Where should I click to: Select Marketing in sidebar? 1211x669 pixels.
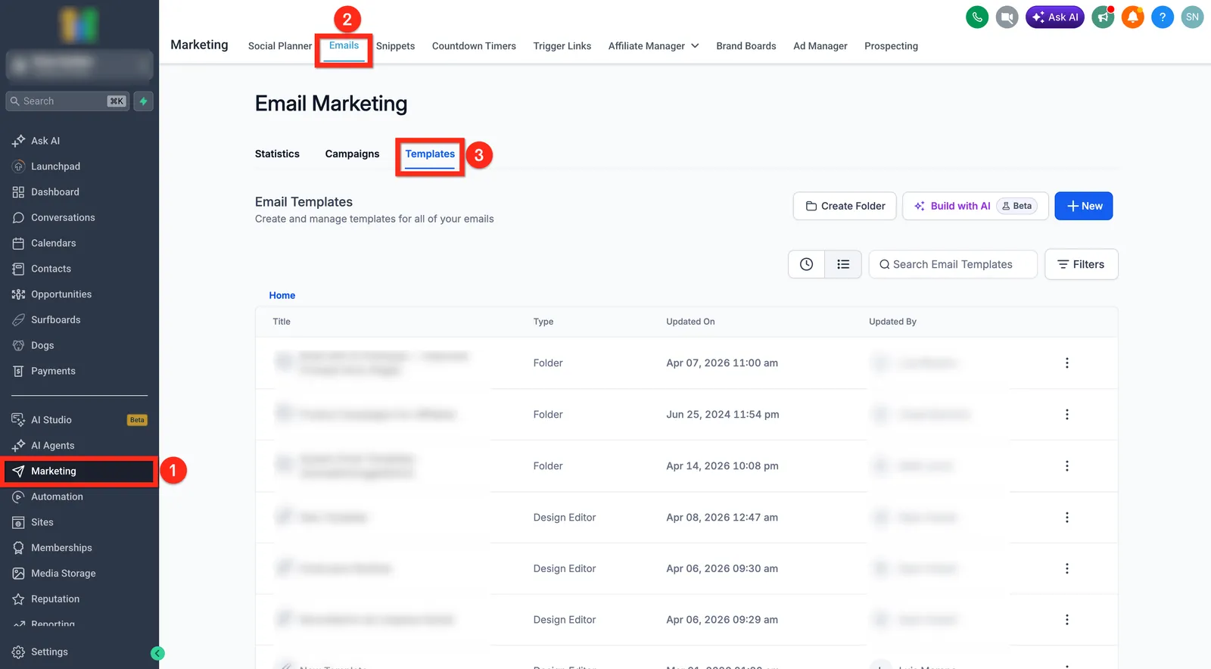pos(79,471)
